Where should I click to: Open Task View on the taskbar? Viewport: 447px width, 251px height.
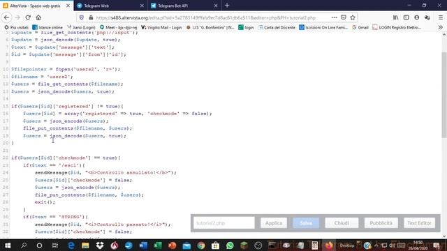(55, 245)
